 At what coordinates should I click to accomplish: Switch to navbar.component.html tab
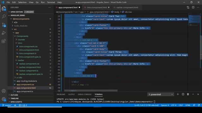tap(127, 8)
